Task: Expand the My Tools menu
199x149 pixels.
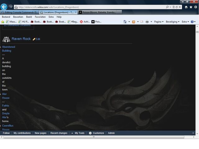Action: click(78, 133)
